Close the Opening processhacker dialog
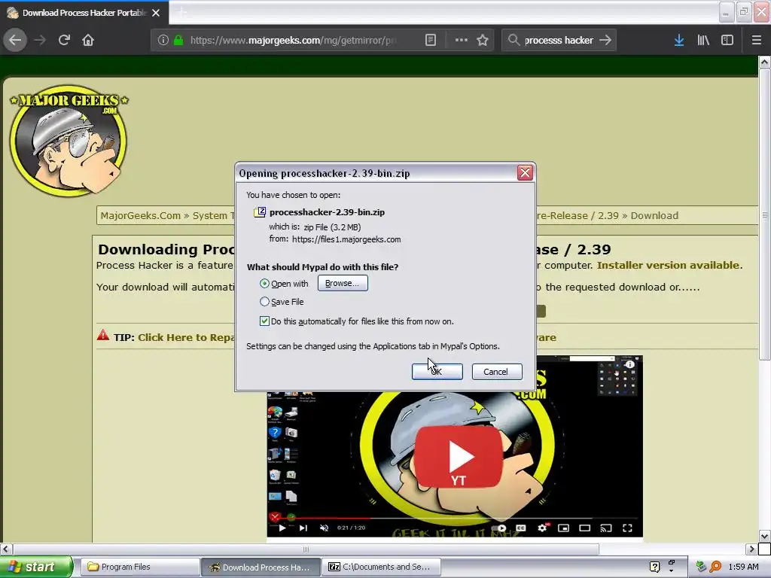The height and width of the screenshot is (578, 771). [525, 172]
